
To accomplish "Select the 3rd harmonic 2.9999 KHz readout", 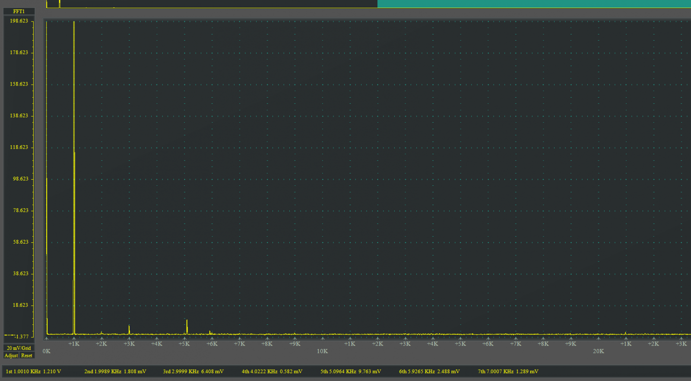I will coord(193,371).
